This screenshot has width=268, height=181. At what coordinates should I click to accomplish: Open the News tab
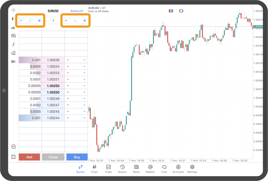click(136, 169)
